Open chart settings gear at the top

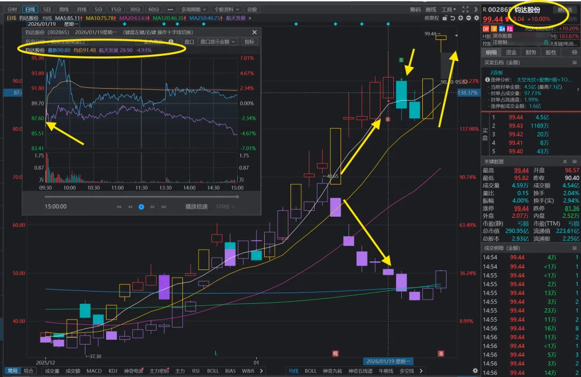pyautogui.click(x=477, y=18)
